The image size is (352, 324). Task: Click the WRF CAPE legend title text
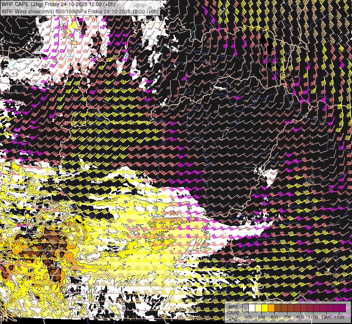[x=233, y=310]
